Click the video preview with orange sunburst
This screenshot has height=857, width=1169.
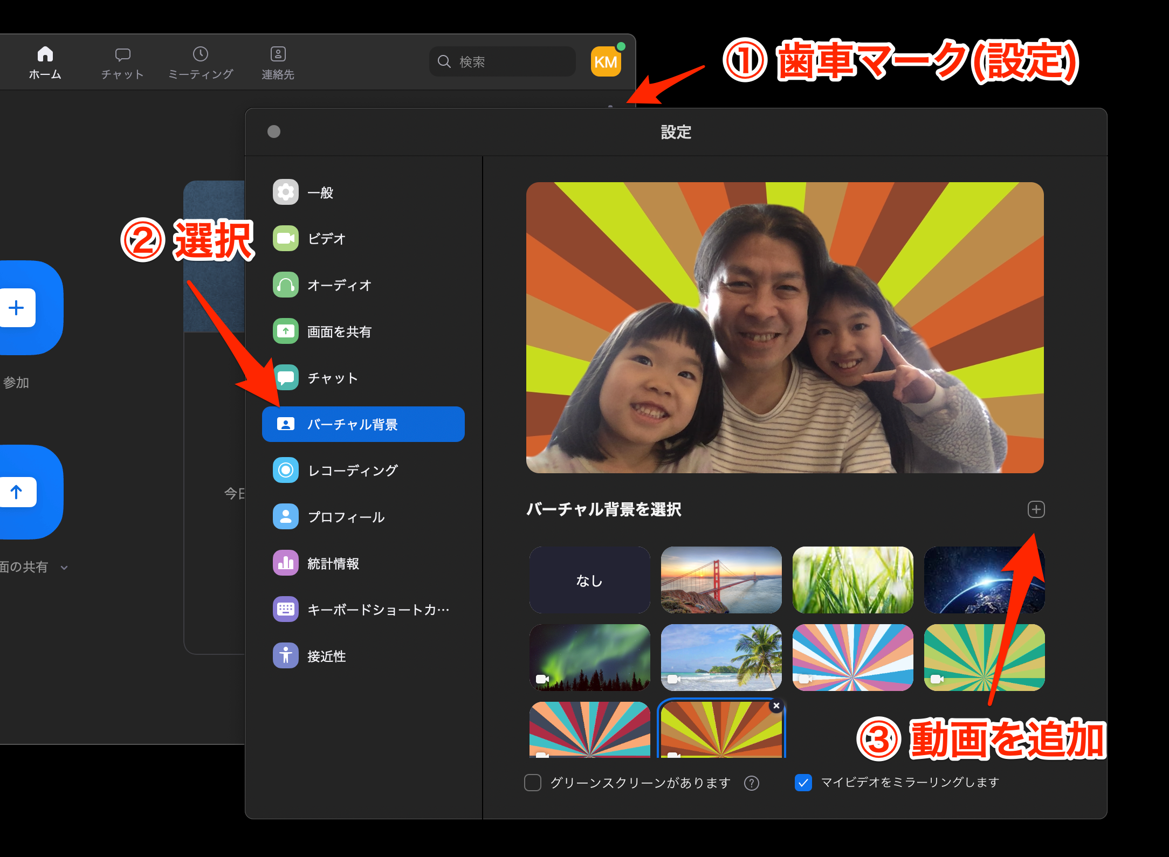click(785, 328)
